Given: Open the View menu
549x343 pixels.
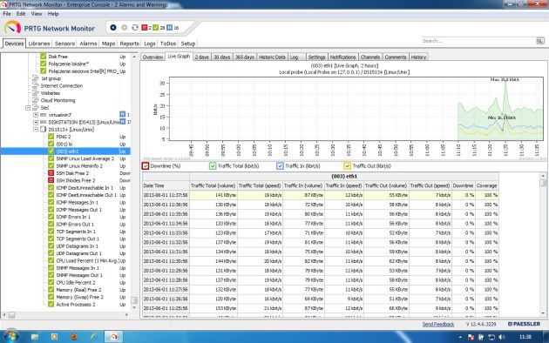Looking at the screenshot, I should (x=37, y=14).
